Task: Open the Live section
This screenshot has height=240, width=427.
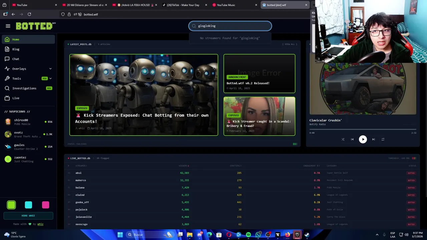Action: click(28, 98)
